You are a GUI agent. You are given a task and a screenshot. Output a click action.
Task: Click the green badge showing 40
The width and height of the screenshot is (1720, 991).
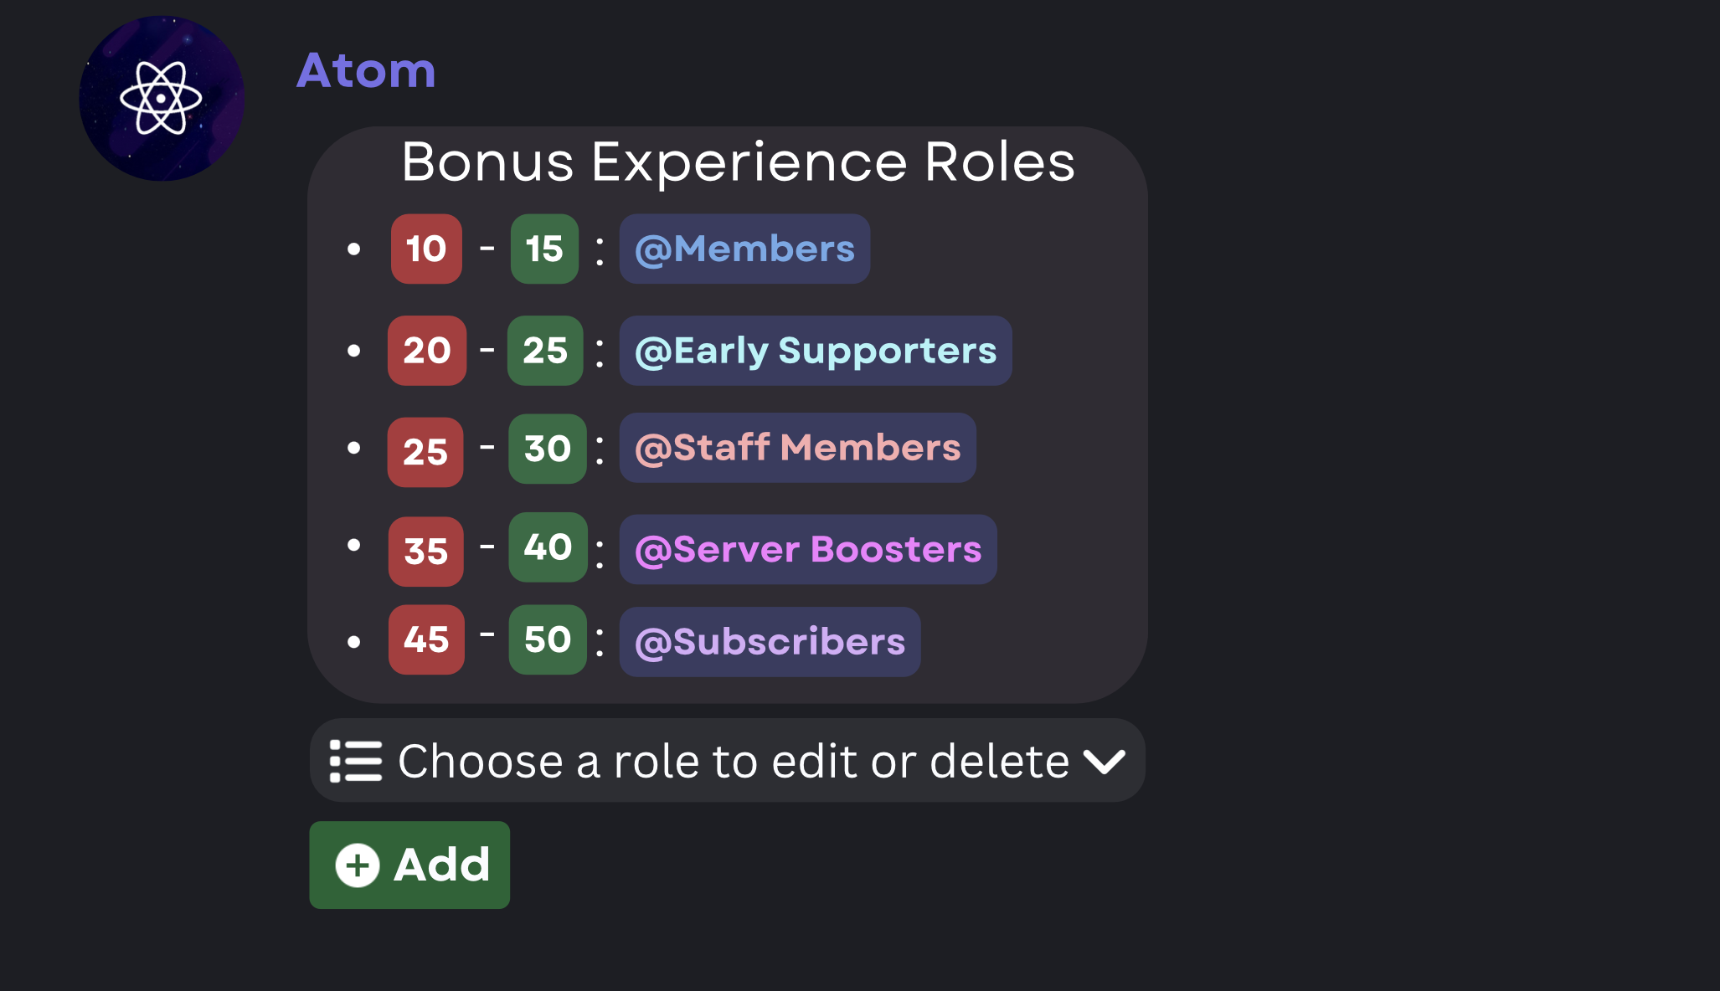click(x=546, y=547)
